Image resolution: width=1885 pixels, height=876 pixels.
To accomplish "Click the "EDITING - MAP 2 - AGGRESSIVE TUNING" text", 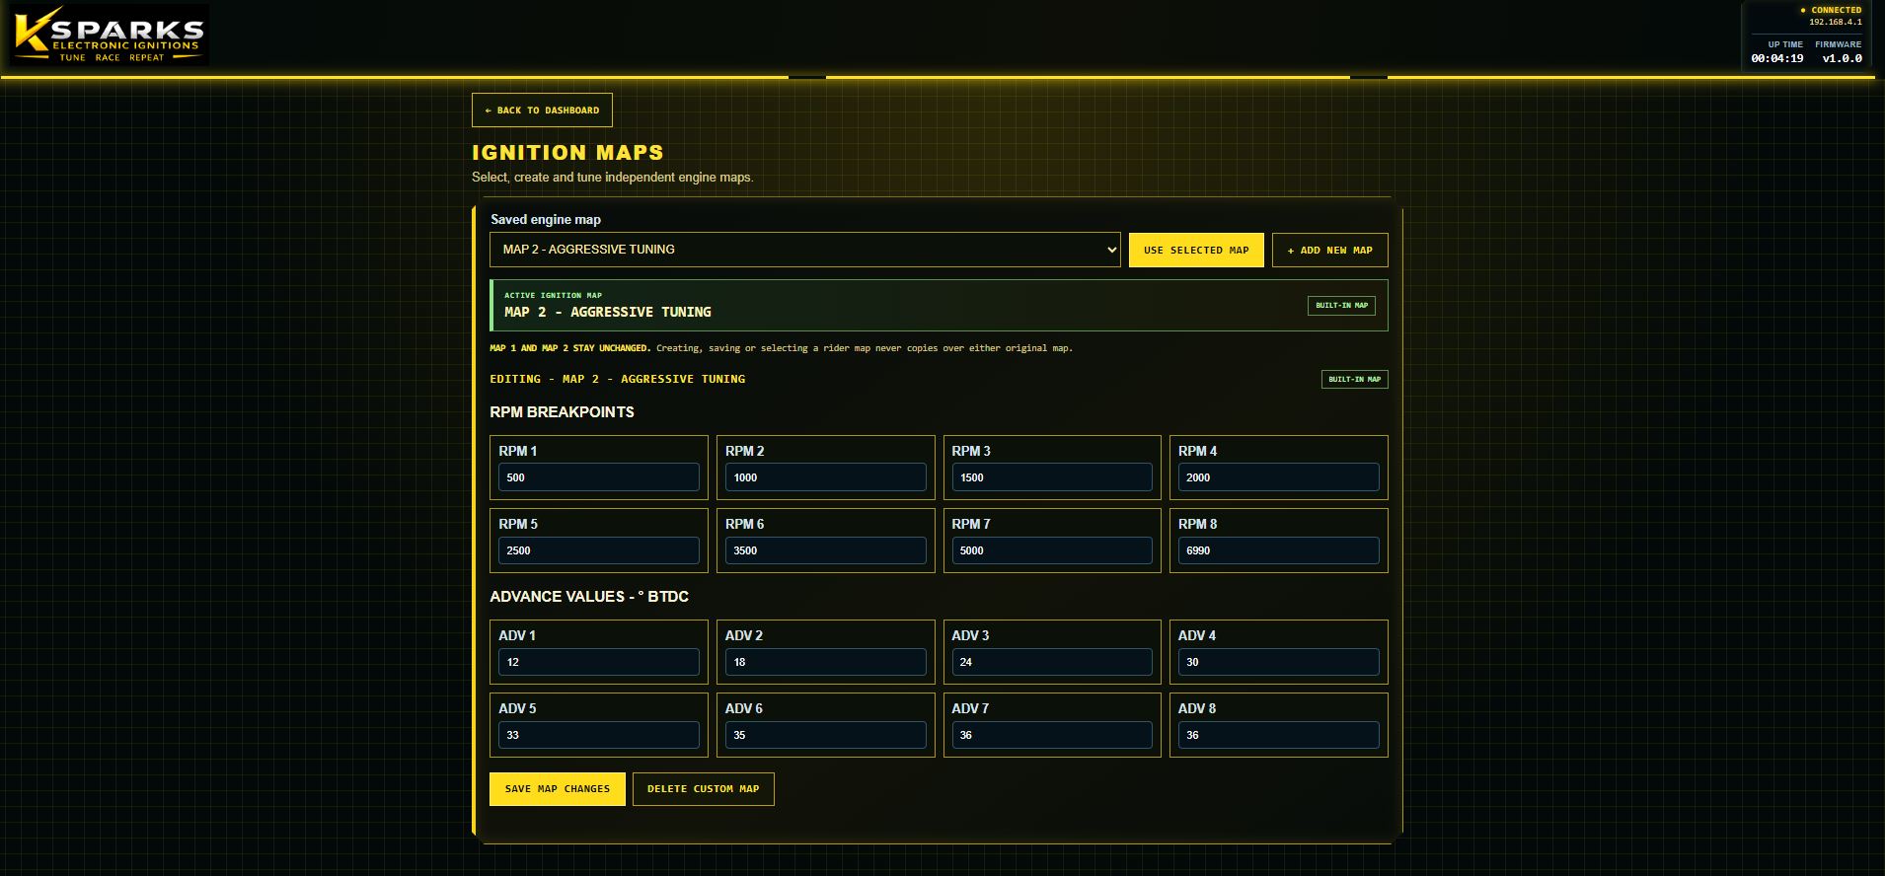I will pyautogui.click(x=618, y=379).
